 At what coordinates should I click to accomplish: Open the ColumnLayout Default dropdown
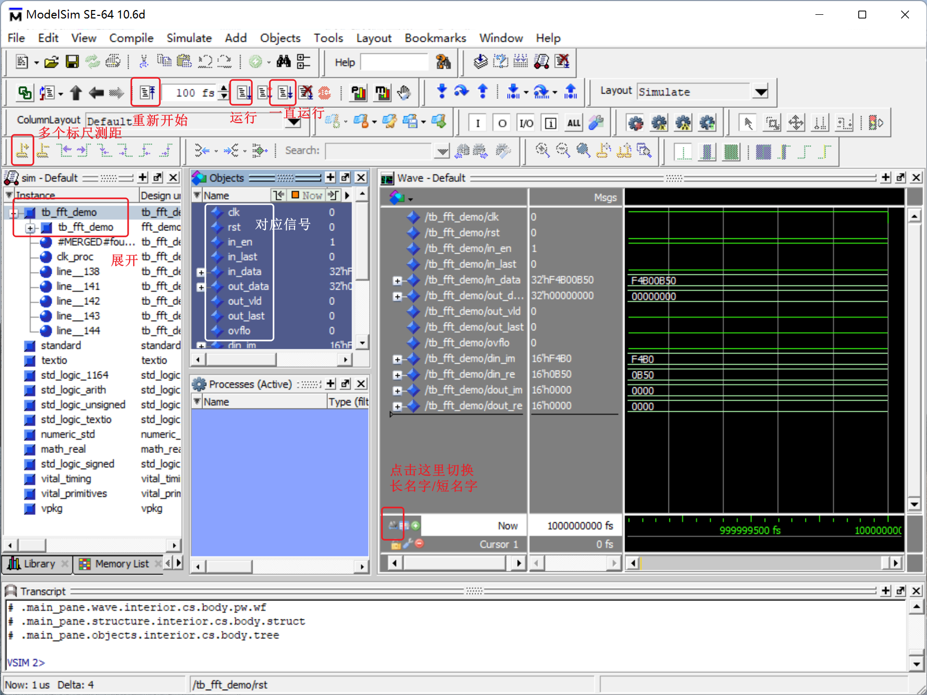[x=293, y=122]
